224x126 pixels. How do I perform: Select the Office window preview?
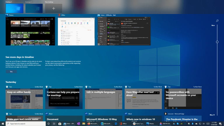[76, 31]
